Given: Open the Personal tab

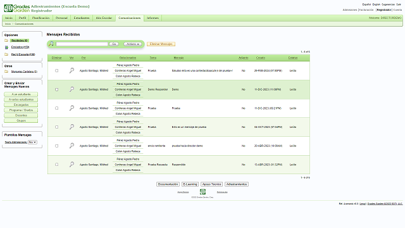Looking at the screenshot, I should coord(61,18).
